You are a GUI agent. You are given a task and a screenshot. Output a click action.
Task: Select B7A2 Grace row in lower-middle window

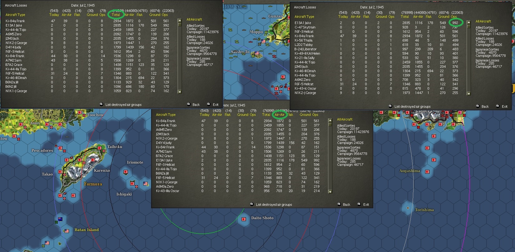(x=238, y=156)
